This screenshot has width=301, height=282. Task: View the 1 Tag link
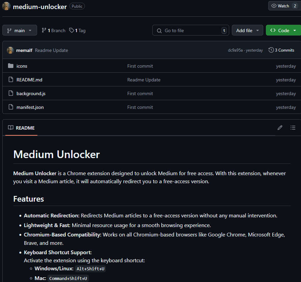(78, 30)
